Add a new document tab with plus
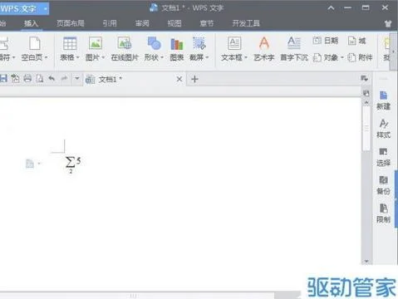Viewport: 398px width, 299px height. coord(194,79)
